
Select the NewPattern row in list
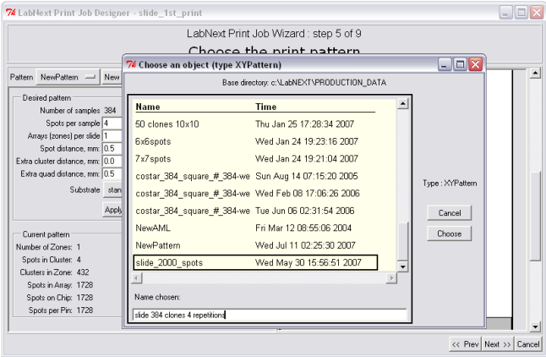(x=255, y=245)
